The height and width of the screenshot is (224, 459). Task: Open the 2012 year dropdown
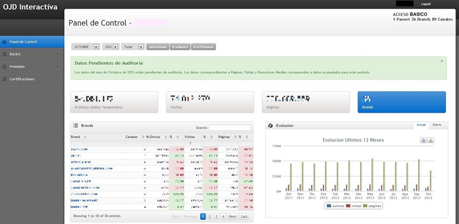click(111, 47)
